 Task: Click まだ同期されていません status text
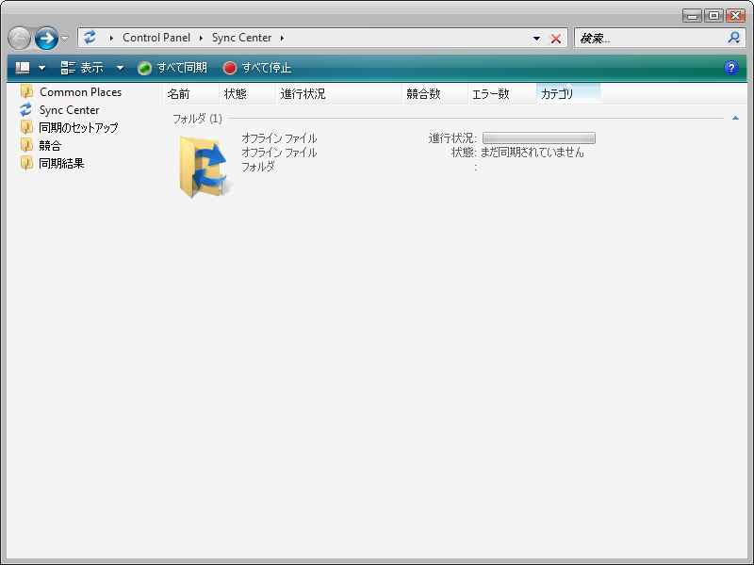coord(533,153)
